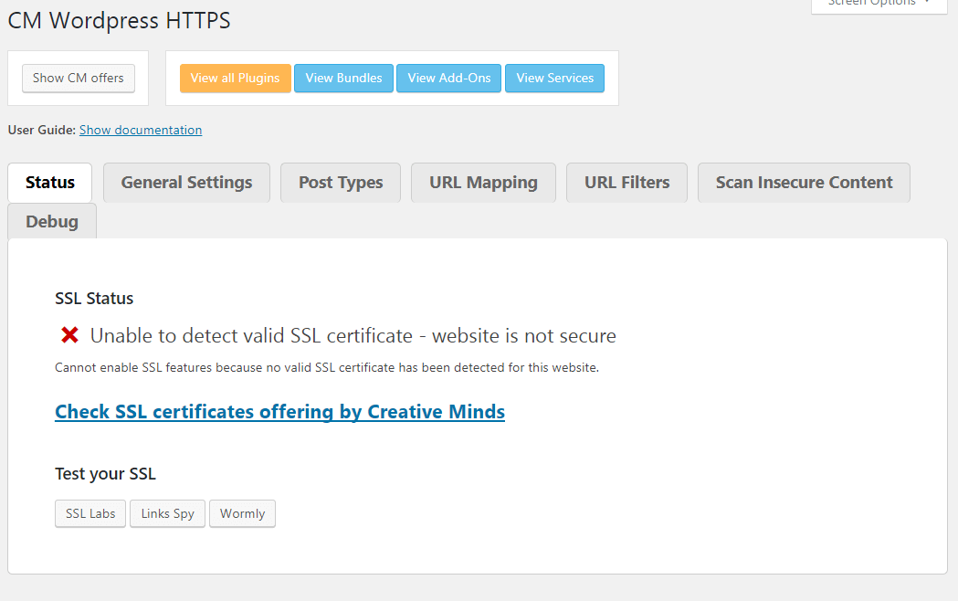Screen dimensions: 958x601
Task: Test SSL with the SSL Labs button
Action: 90,514
